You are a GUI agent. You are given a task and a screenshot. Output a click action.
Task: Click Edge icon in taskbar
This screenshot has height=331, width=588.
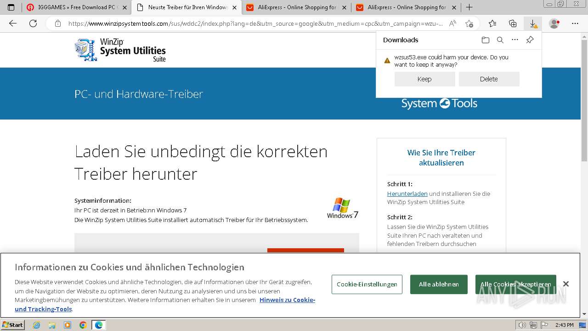tap(99, 325)
